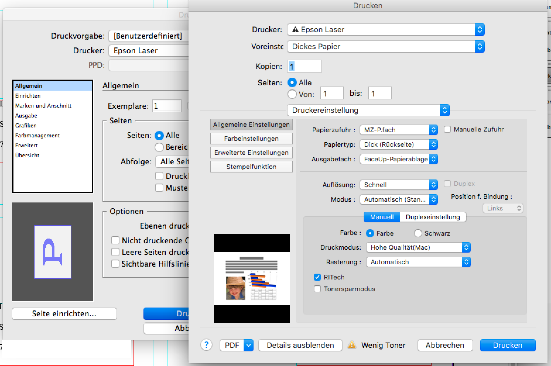Enable the Tonersparmodus checkbox
551x366 pixels.
[317, 289]
